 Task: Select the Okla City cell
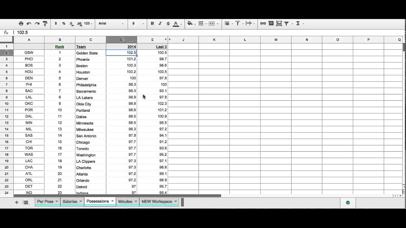[x=90, y=104]
